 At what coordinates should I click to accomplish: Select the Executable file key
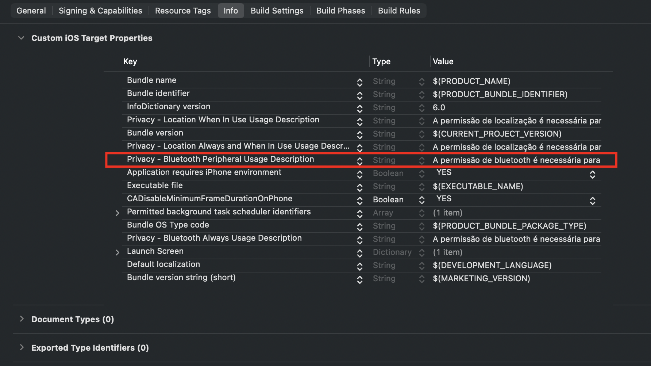coord(155,186)
